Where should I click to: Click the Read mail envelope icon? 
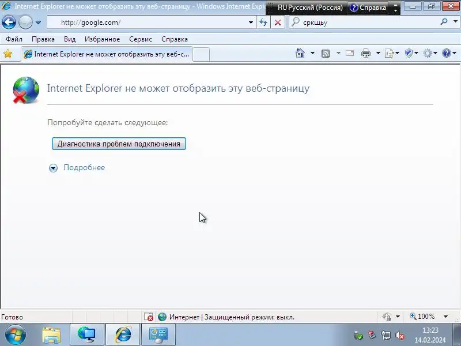click(x=350, y=53)
